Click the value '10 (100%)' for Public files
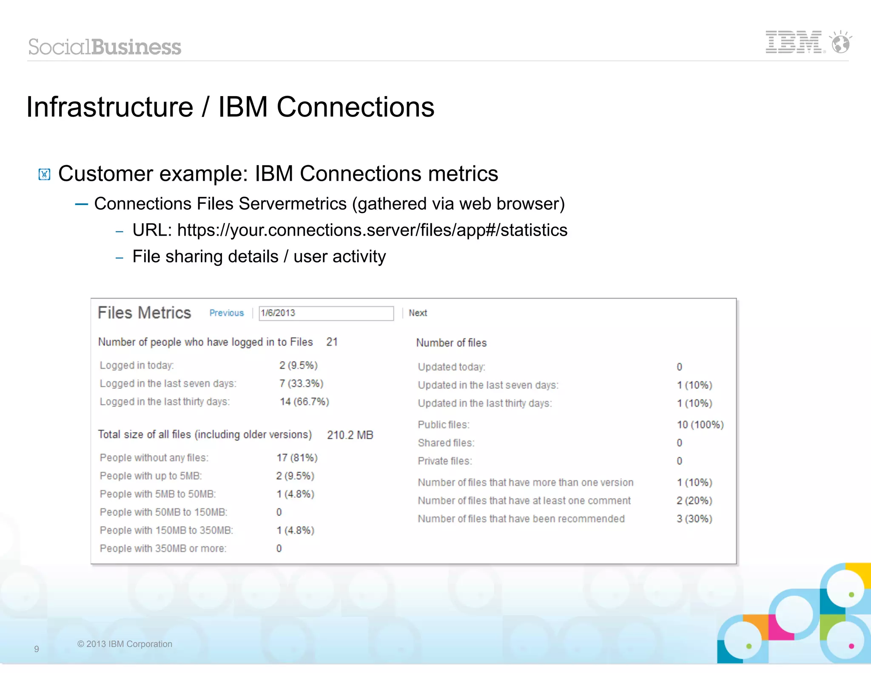 700,425
